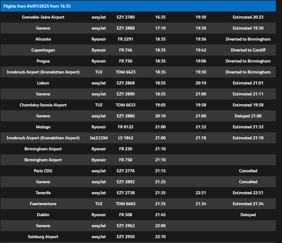Click scheduled time 21:15
The width and height of the screenshot is (282, 243).
coord(160,171)
